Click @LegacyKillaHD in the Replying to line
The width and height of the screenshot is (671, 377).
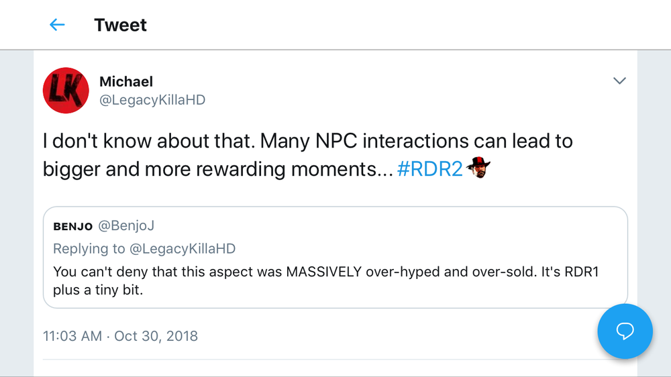click(183, 249)
